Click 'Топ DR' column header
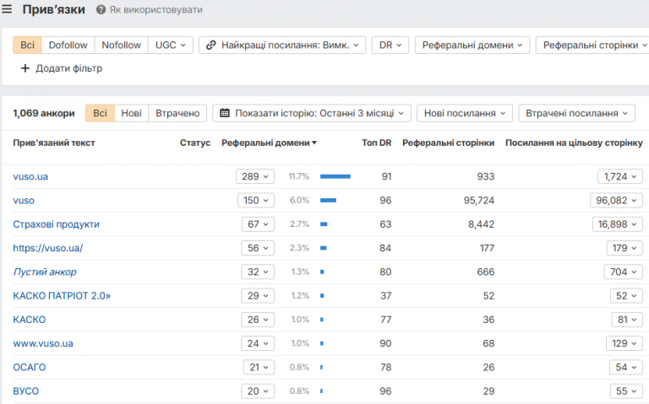Viewport: 649px width, 404px height. pyautogui.click(x=376, y=143)
